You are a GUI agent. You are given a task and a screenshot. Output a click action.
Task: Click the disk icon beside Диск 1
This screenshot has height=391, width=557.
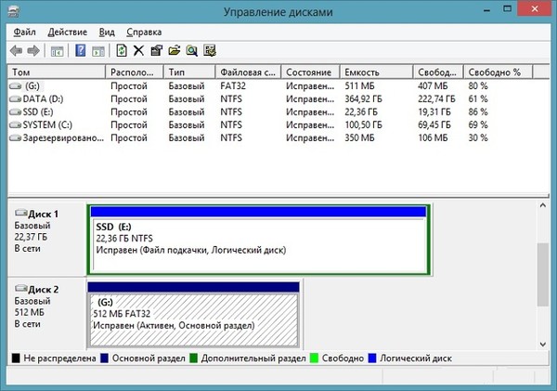tap(21, 214)
